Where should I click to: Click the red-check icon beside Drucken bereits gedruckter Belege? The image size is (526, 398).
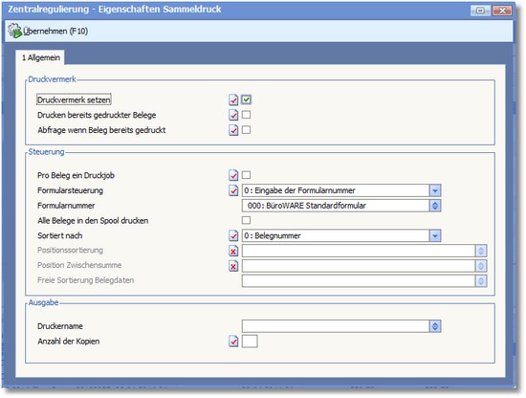pos(233,115)
